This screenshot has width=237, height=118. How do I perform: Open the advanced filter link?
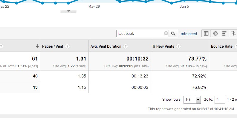189,34
